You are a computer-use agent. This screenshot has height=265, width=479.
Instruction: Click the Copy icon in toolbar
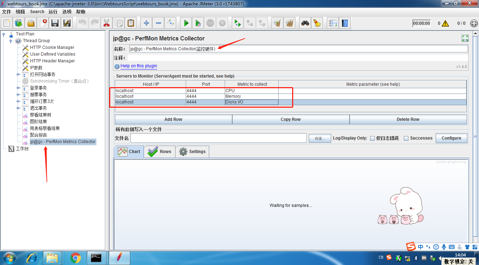point(118,23)
